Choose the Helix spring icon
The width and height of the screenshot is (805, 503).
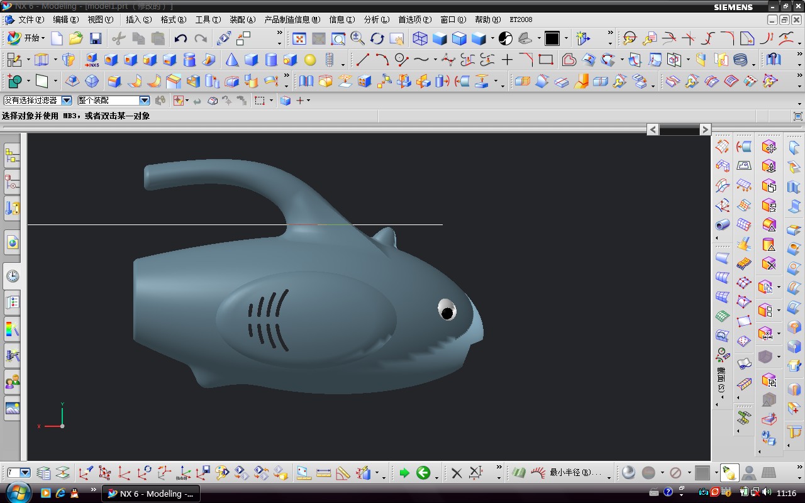[741, 60]
